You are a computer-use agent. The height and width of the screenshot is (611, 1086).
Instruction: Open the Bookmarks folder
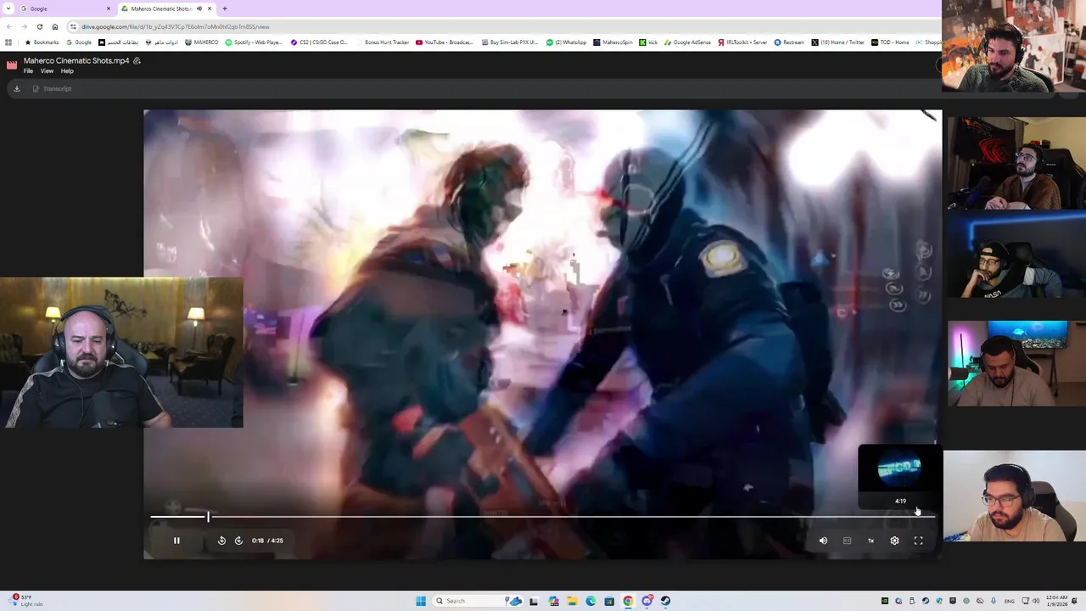pyautogui.click(x=42, y=42)
